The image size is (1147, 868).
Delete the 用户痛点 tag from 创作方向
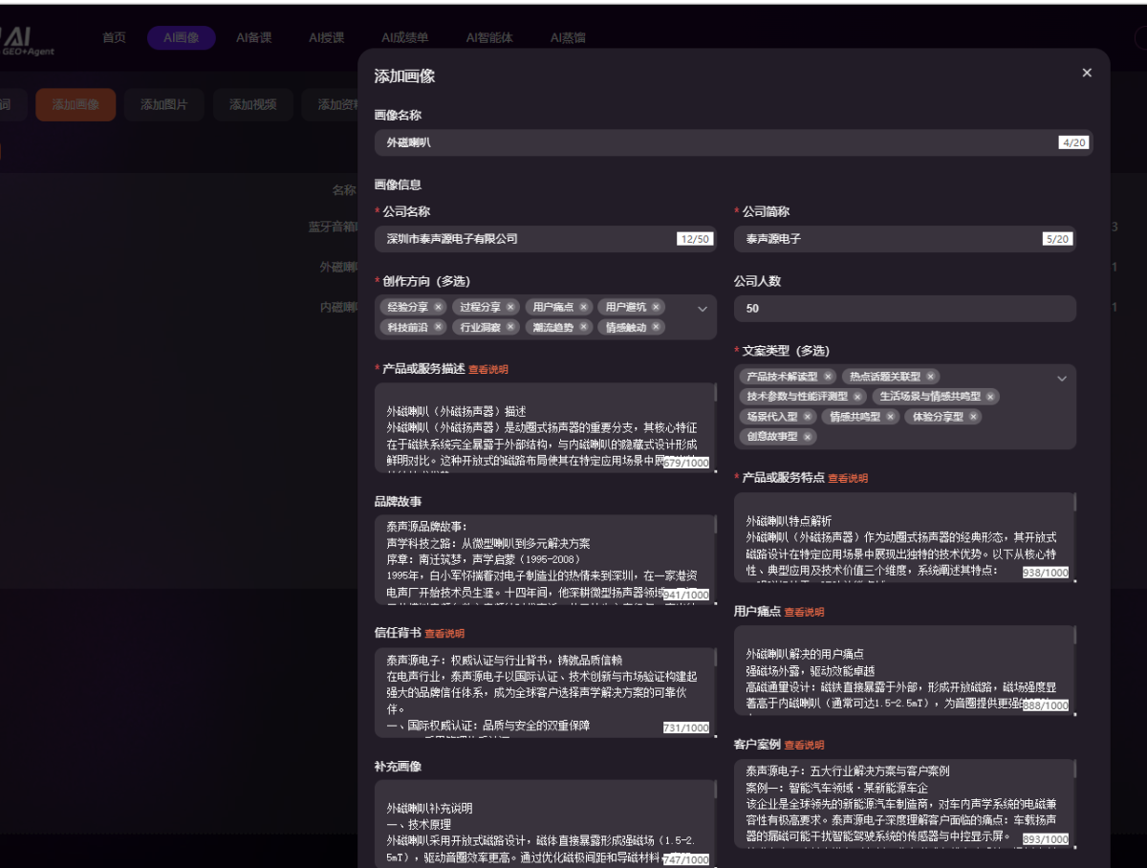click(583, 307)
